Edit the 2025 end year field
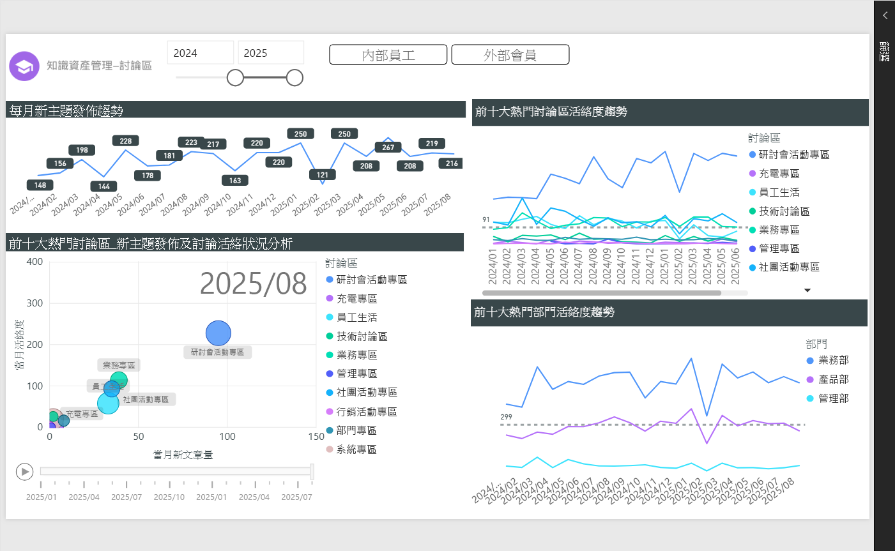Image resolution: width=895 pixels, height=551 pixels. click(x=271, y=53)
